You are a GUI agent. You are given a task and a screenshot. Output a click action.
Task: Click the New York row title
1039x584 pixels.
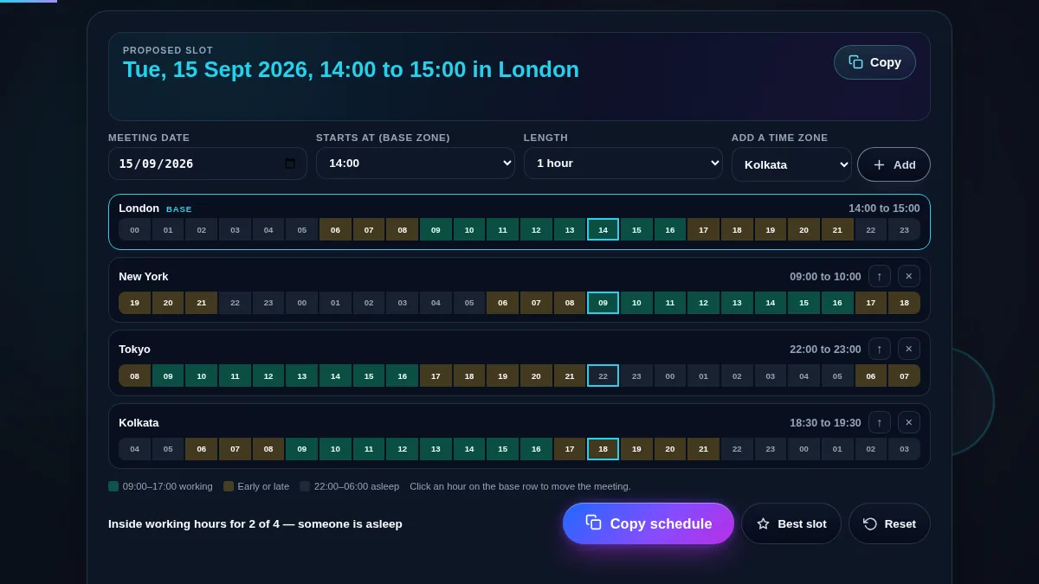click(x=144, y=276)
